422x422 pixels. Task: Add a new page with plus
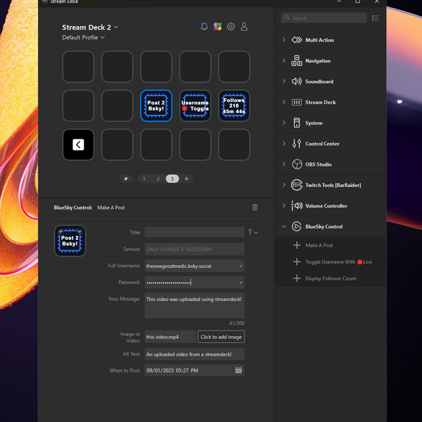tap(186, 179)
